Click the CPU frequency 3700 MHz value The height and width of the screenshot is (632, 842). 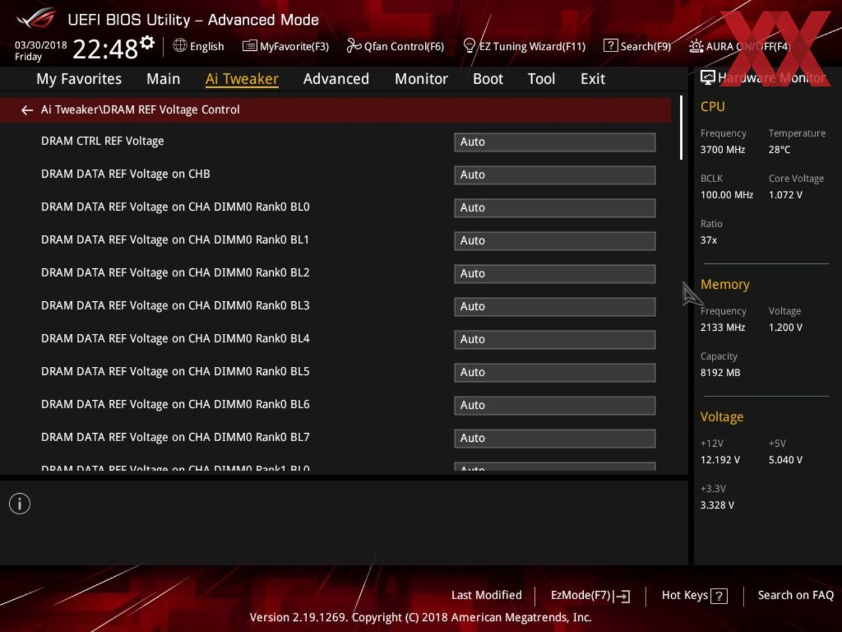[723, 149]
